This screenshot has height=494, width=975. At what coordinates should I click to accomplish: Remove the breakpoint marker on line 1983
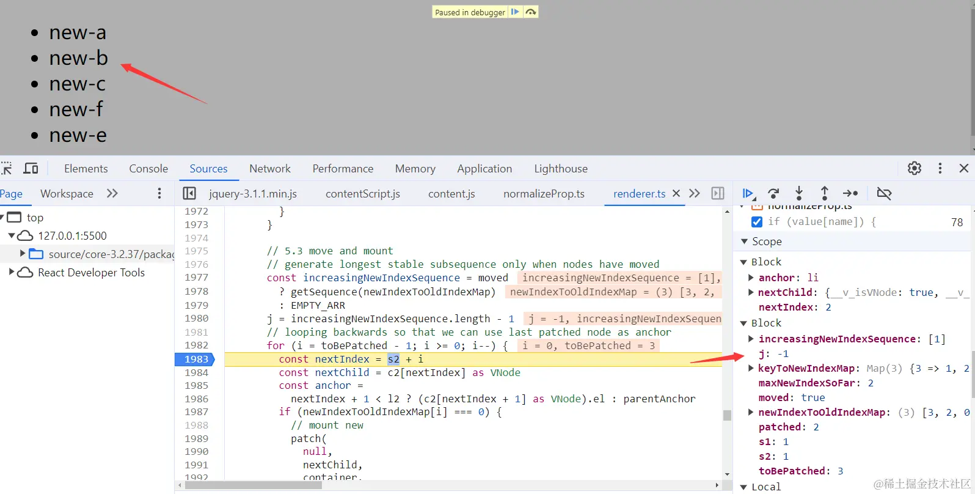tap(195, 359)
